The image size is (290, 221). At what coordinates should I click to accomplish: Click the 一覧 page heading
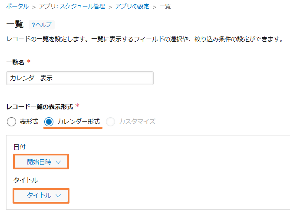15,24
